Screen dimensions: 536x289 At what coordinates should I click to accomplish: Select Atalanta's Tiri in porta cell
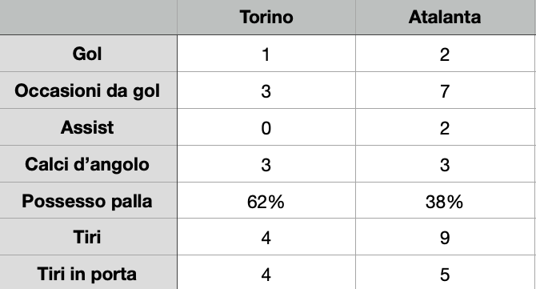pos(445,272)
